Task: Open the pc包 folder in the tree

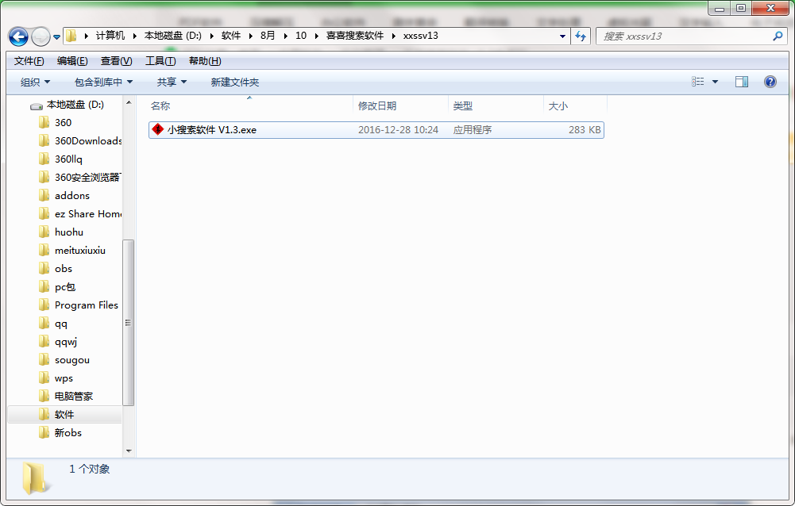Action: [x=65, y=286]
